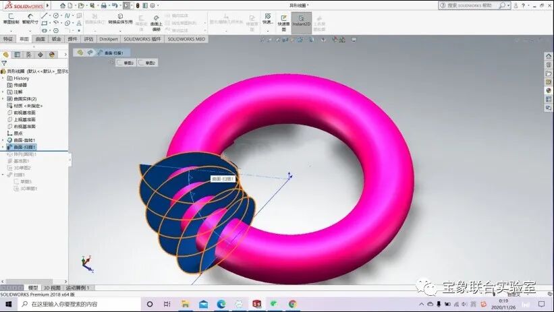Click the New document icon
Image resolution: width=554 pixels, height=312 pixels.
(x=70, y=5)
